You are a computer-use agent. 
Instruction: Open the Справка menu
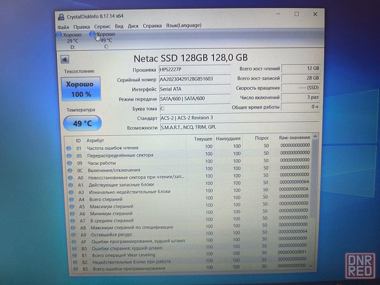coord(152,26)
